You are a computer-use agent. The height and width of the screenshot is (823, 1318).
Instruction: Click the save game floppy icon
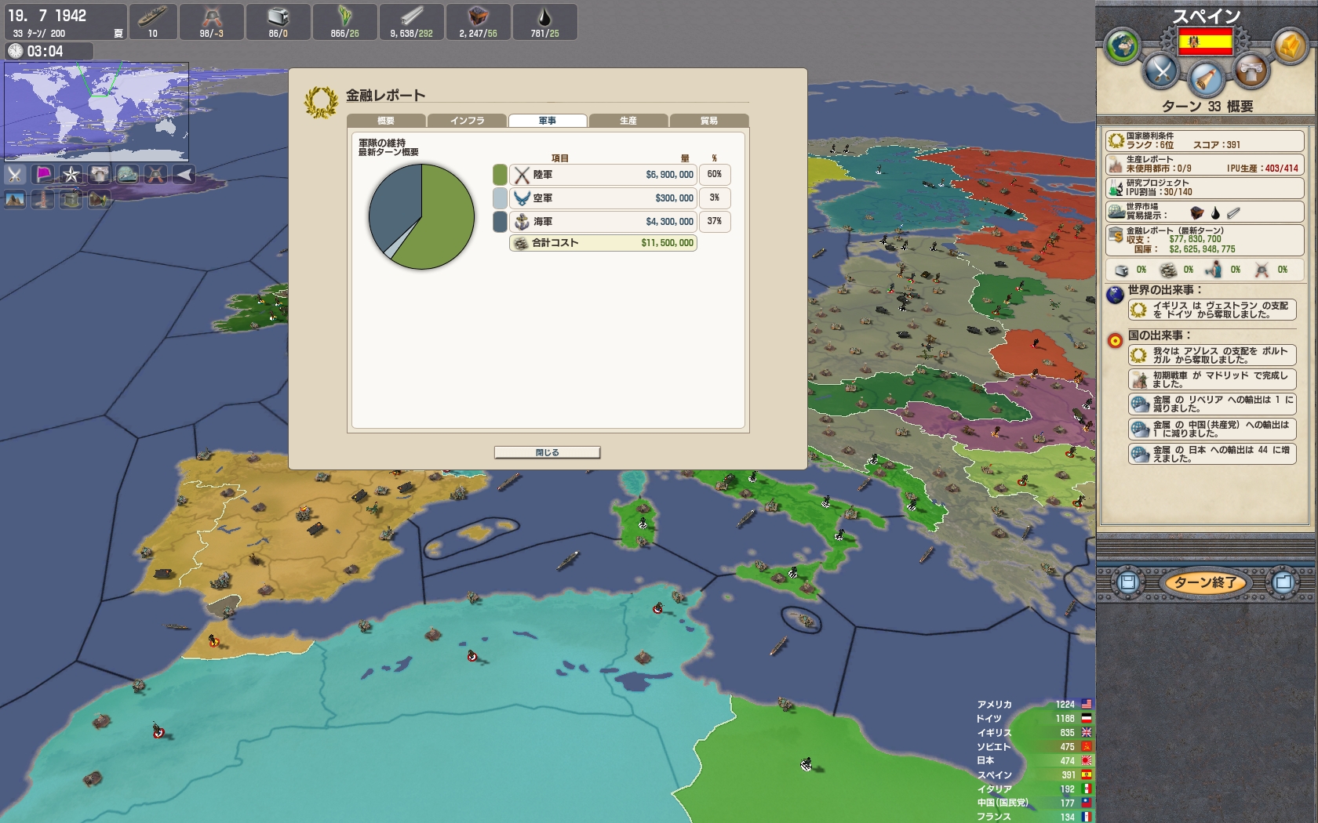pos(1127,582)
